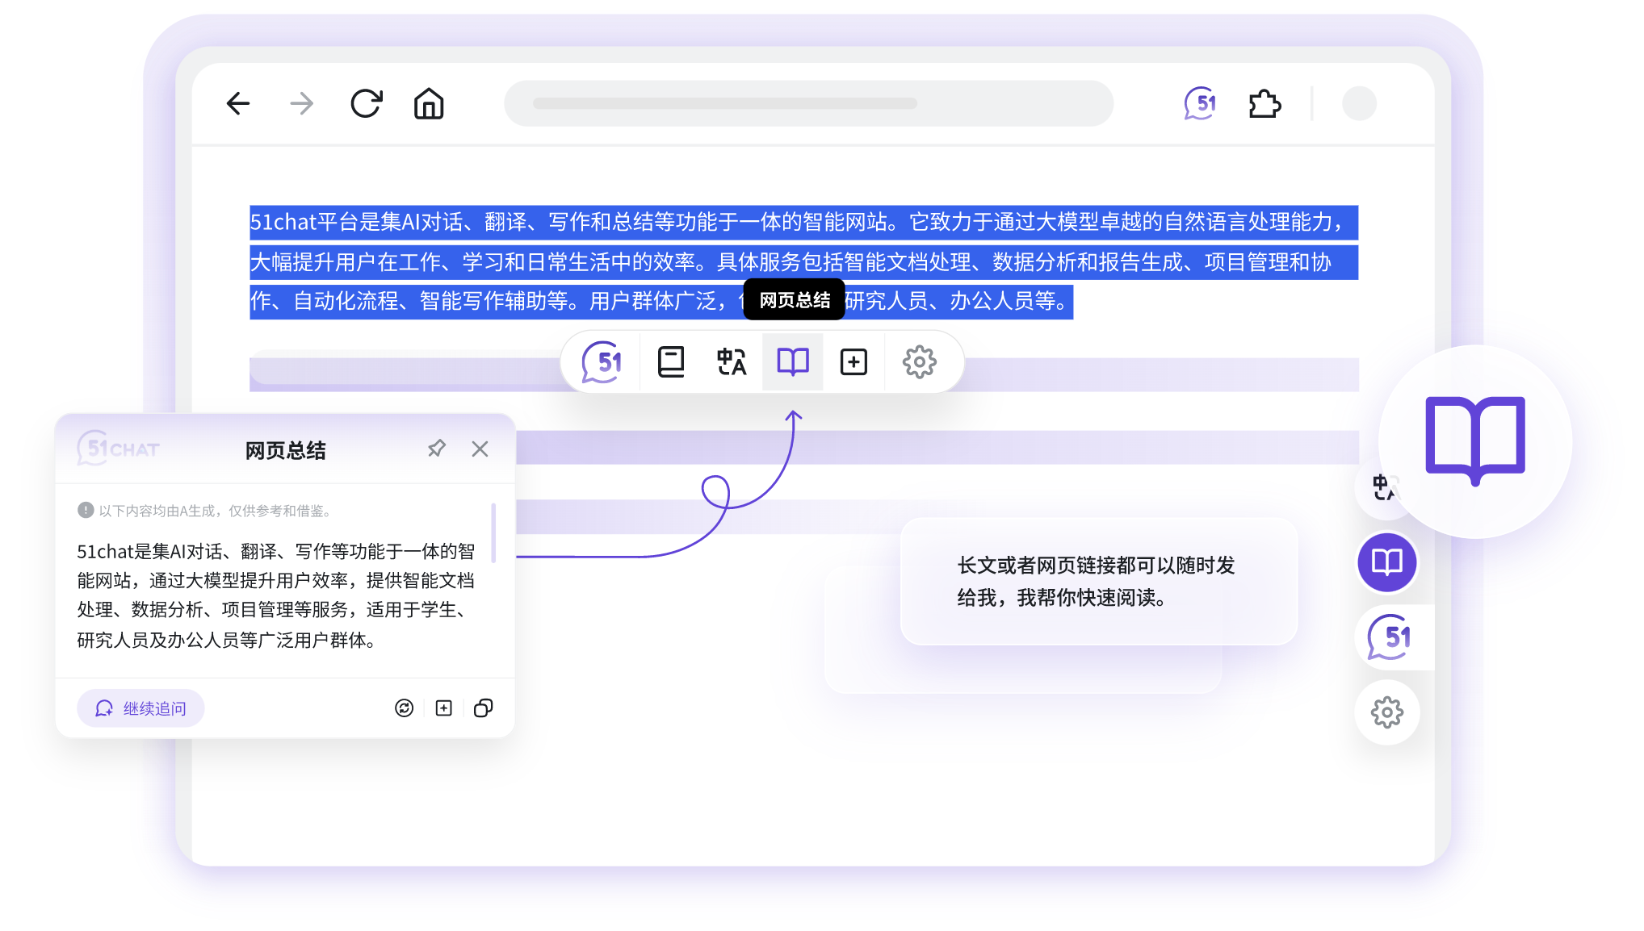Go to the browser home icon
This screenshot has width=1644, height=931.
pos(429,104)
